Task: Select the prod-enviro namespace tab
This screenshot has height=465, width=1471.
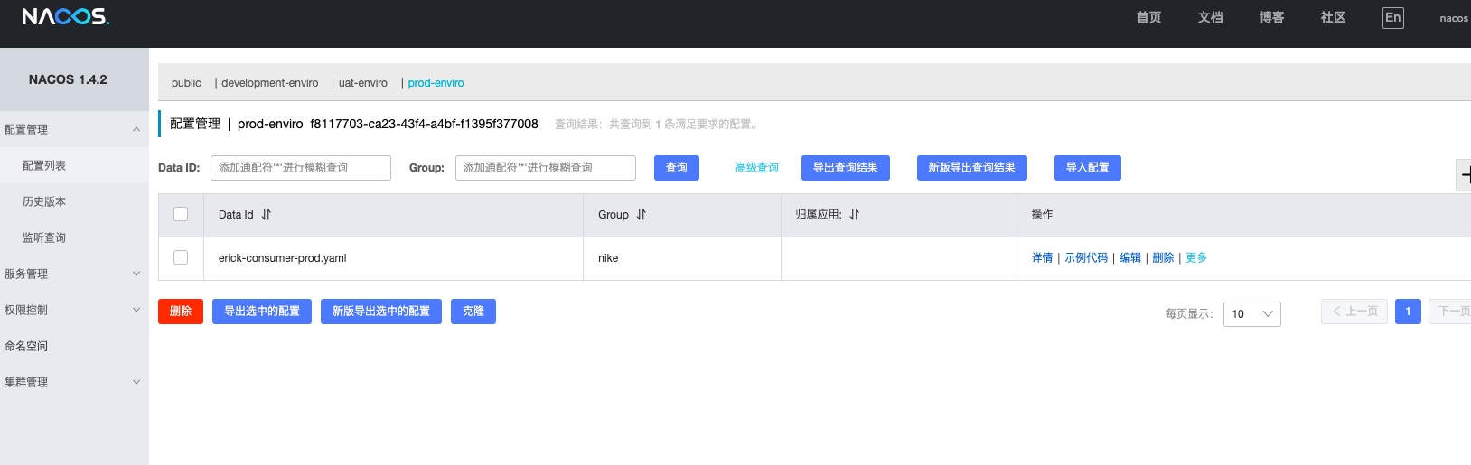Action: 436,83
